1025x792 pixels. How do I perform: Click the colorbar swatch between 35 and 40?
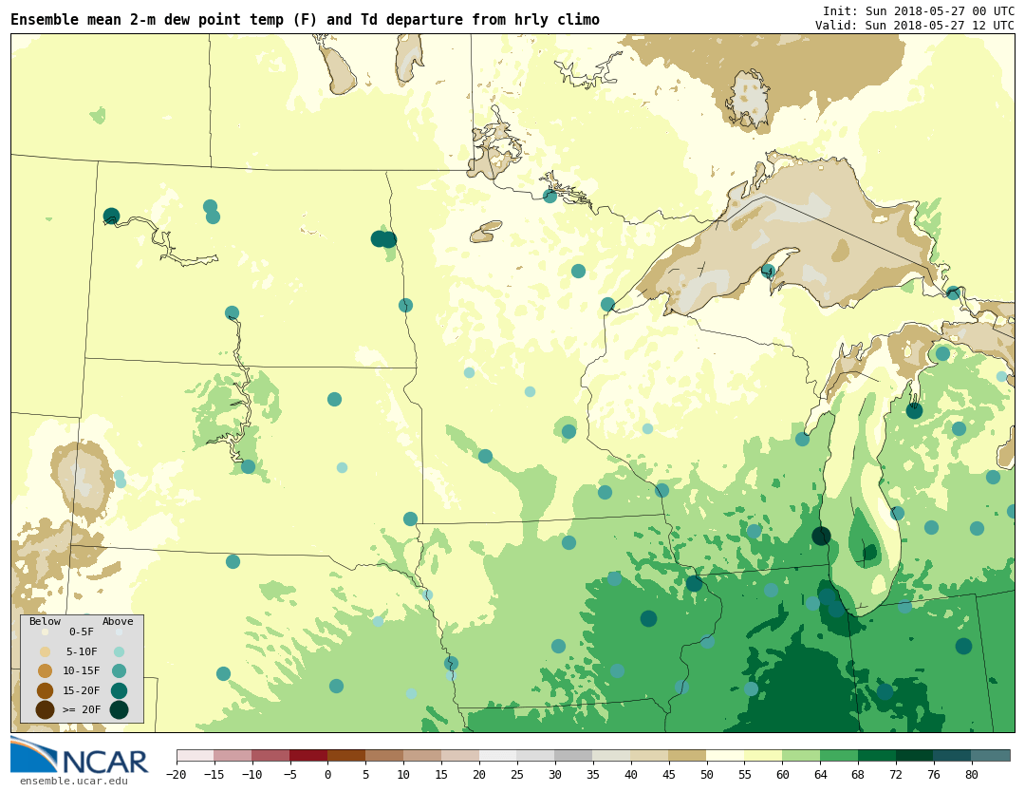[612, 755]
